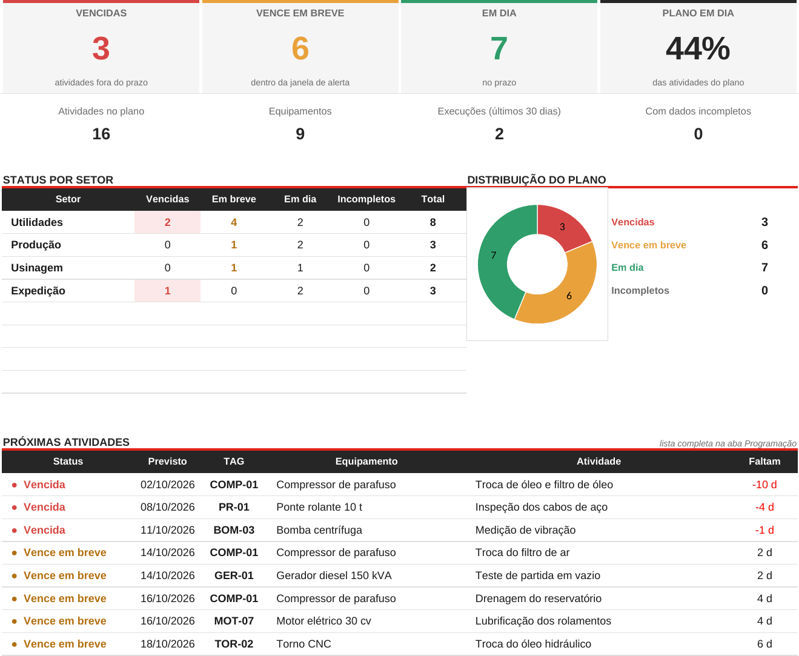
Task: Select the VENCE EM BREVE card showing 6
Action: (x=300, y=47)
